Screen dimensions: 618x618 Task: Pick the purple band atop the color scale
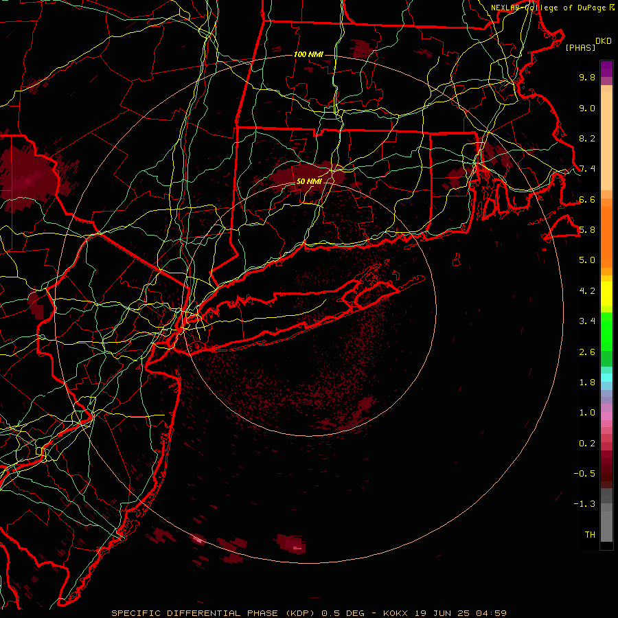click(606, 69)
